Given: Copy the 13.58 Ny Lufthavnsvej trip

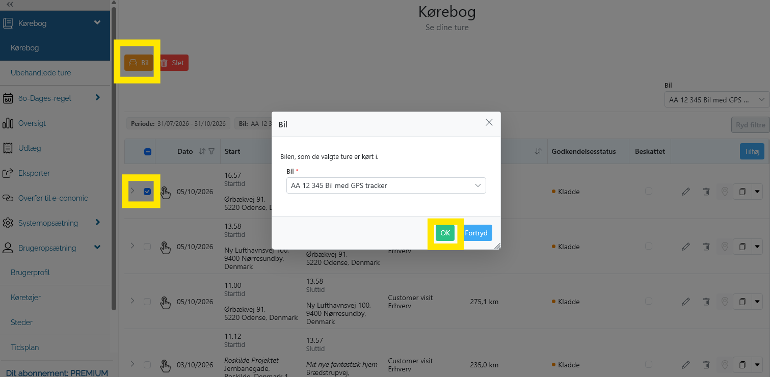Looking at the screenshot, I should point(742,247).
